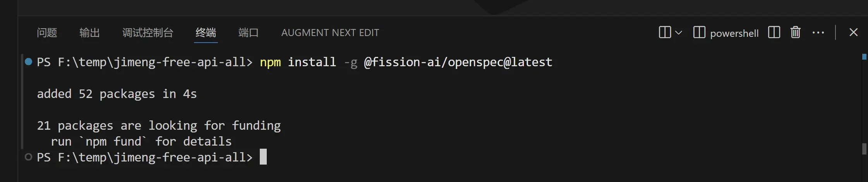Kill the terminal with the trash icon
The height and width of the screenshot is (182, 868).
pos(796,32)
